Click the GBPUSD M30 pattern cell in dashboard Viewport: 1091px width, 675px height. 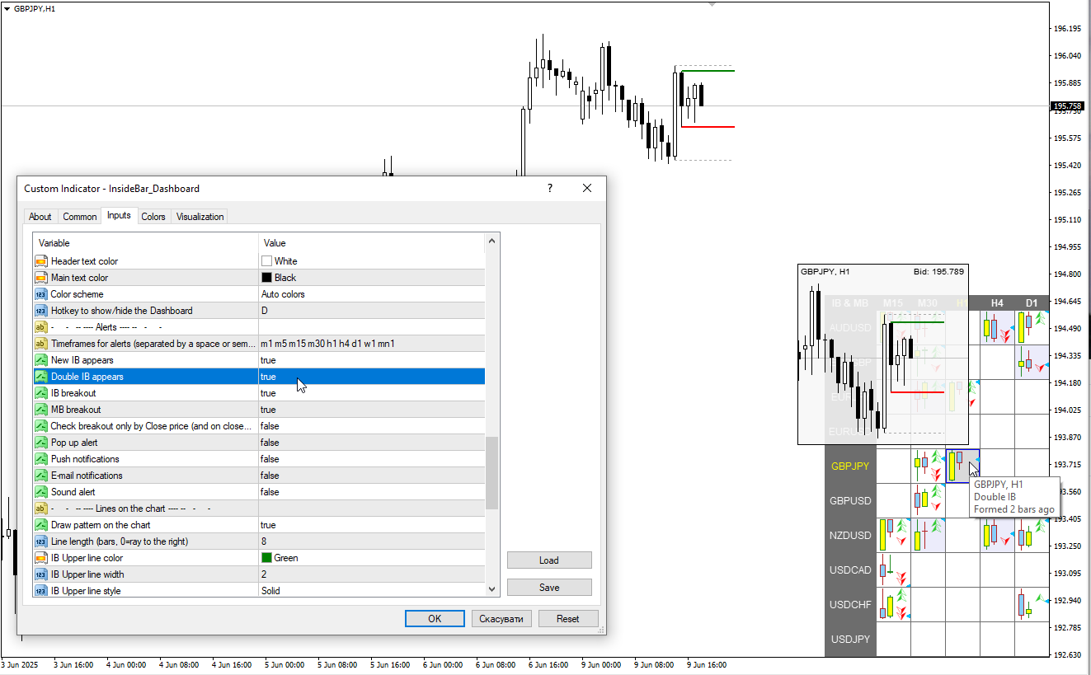[928, 500]
